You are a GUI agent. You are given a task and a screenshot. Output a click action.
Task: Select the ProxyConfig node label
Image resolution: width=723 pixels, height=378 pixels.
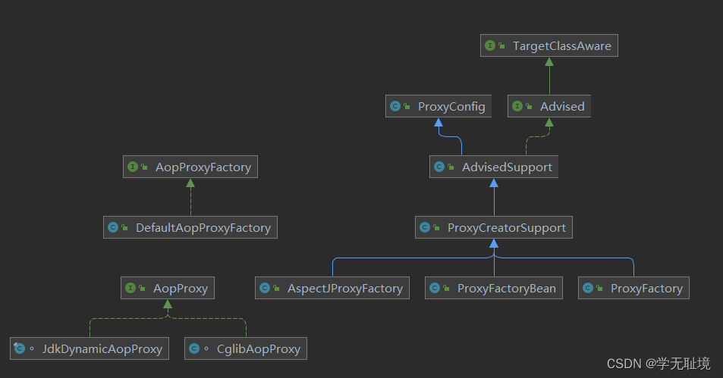pos(451,107)
